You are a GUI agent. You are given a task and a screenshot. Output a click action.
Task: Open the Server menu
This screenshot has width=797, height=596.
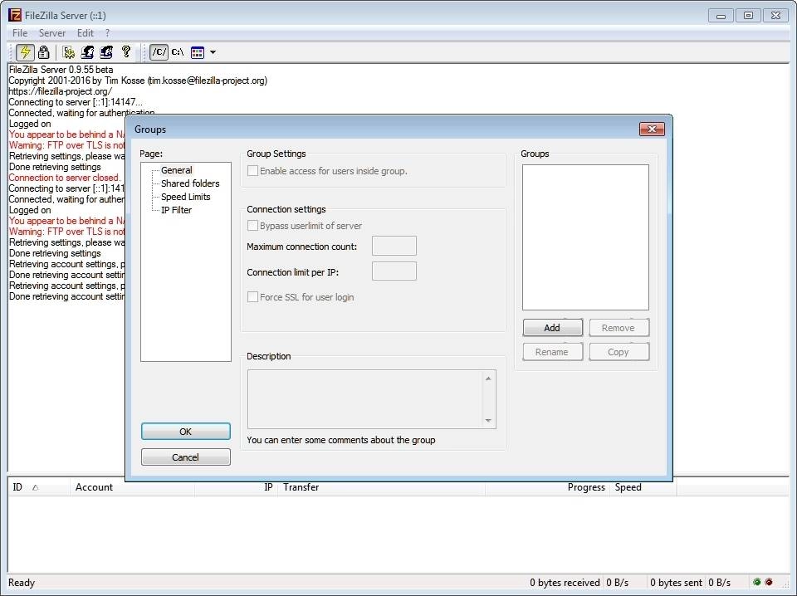pyautogui.click(x=51, y=33)
